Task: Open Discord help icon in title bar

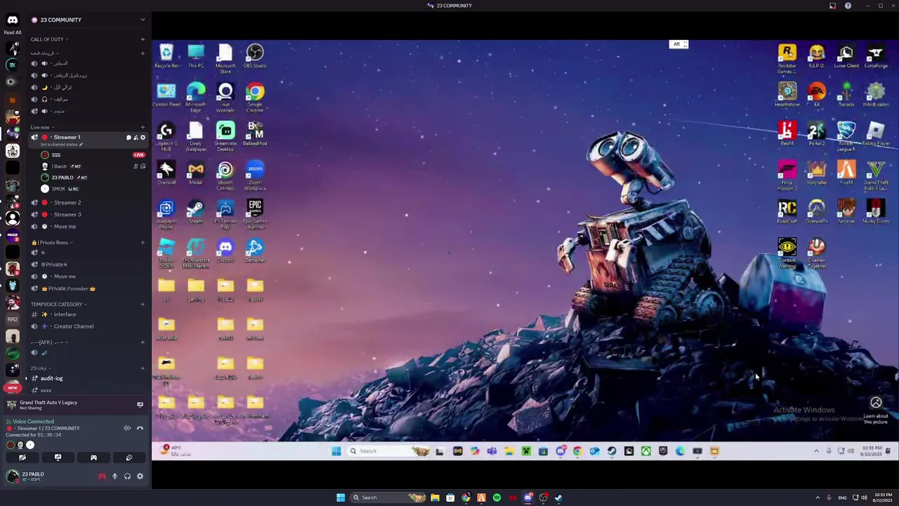Action: coord(848,6)
